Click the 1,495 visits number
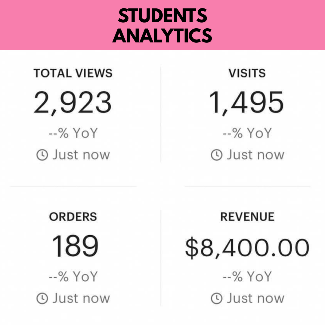Screen dimensions: 325x325 click(246, 103)
